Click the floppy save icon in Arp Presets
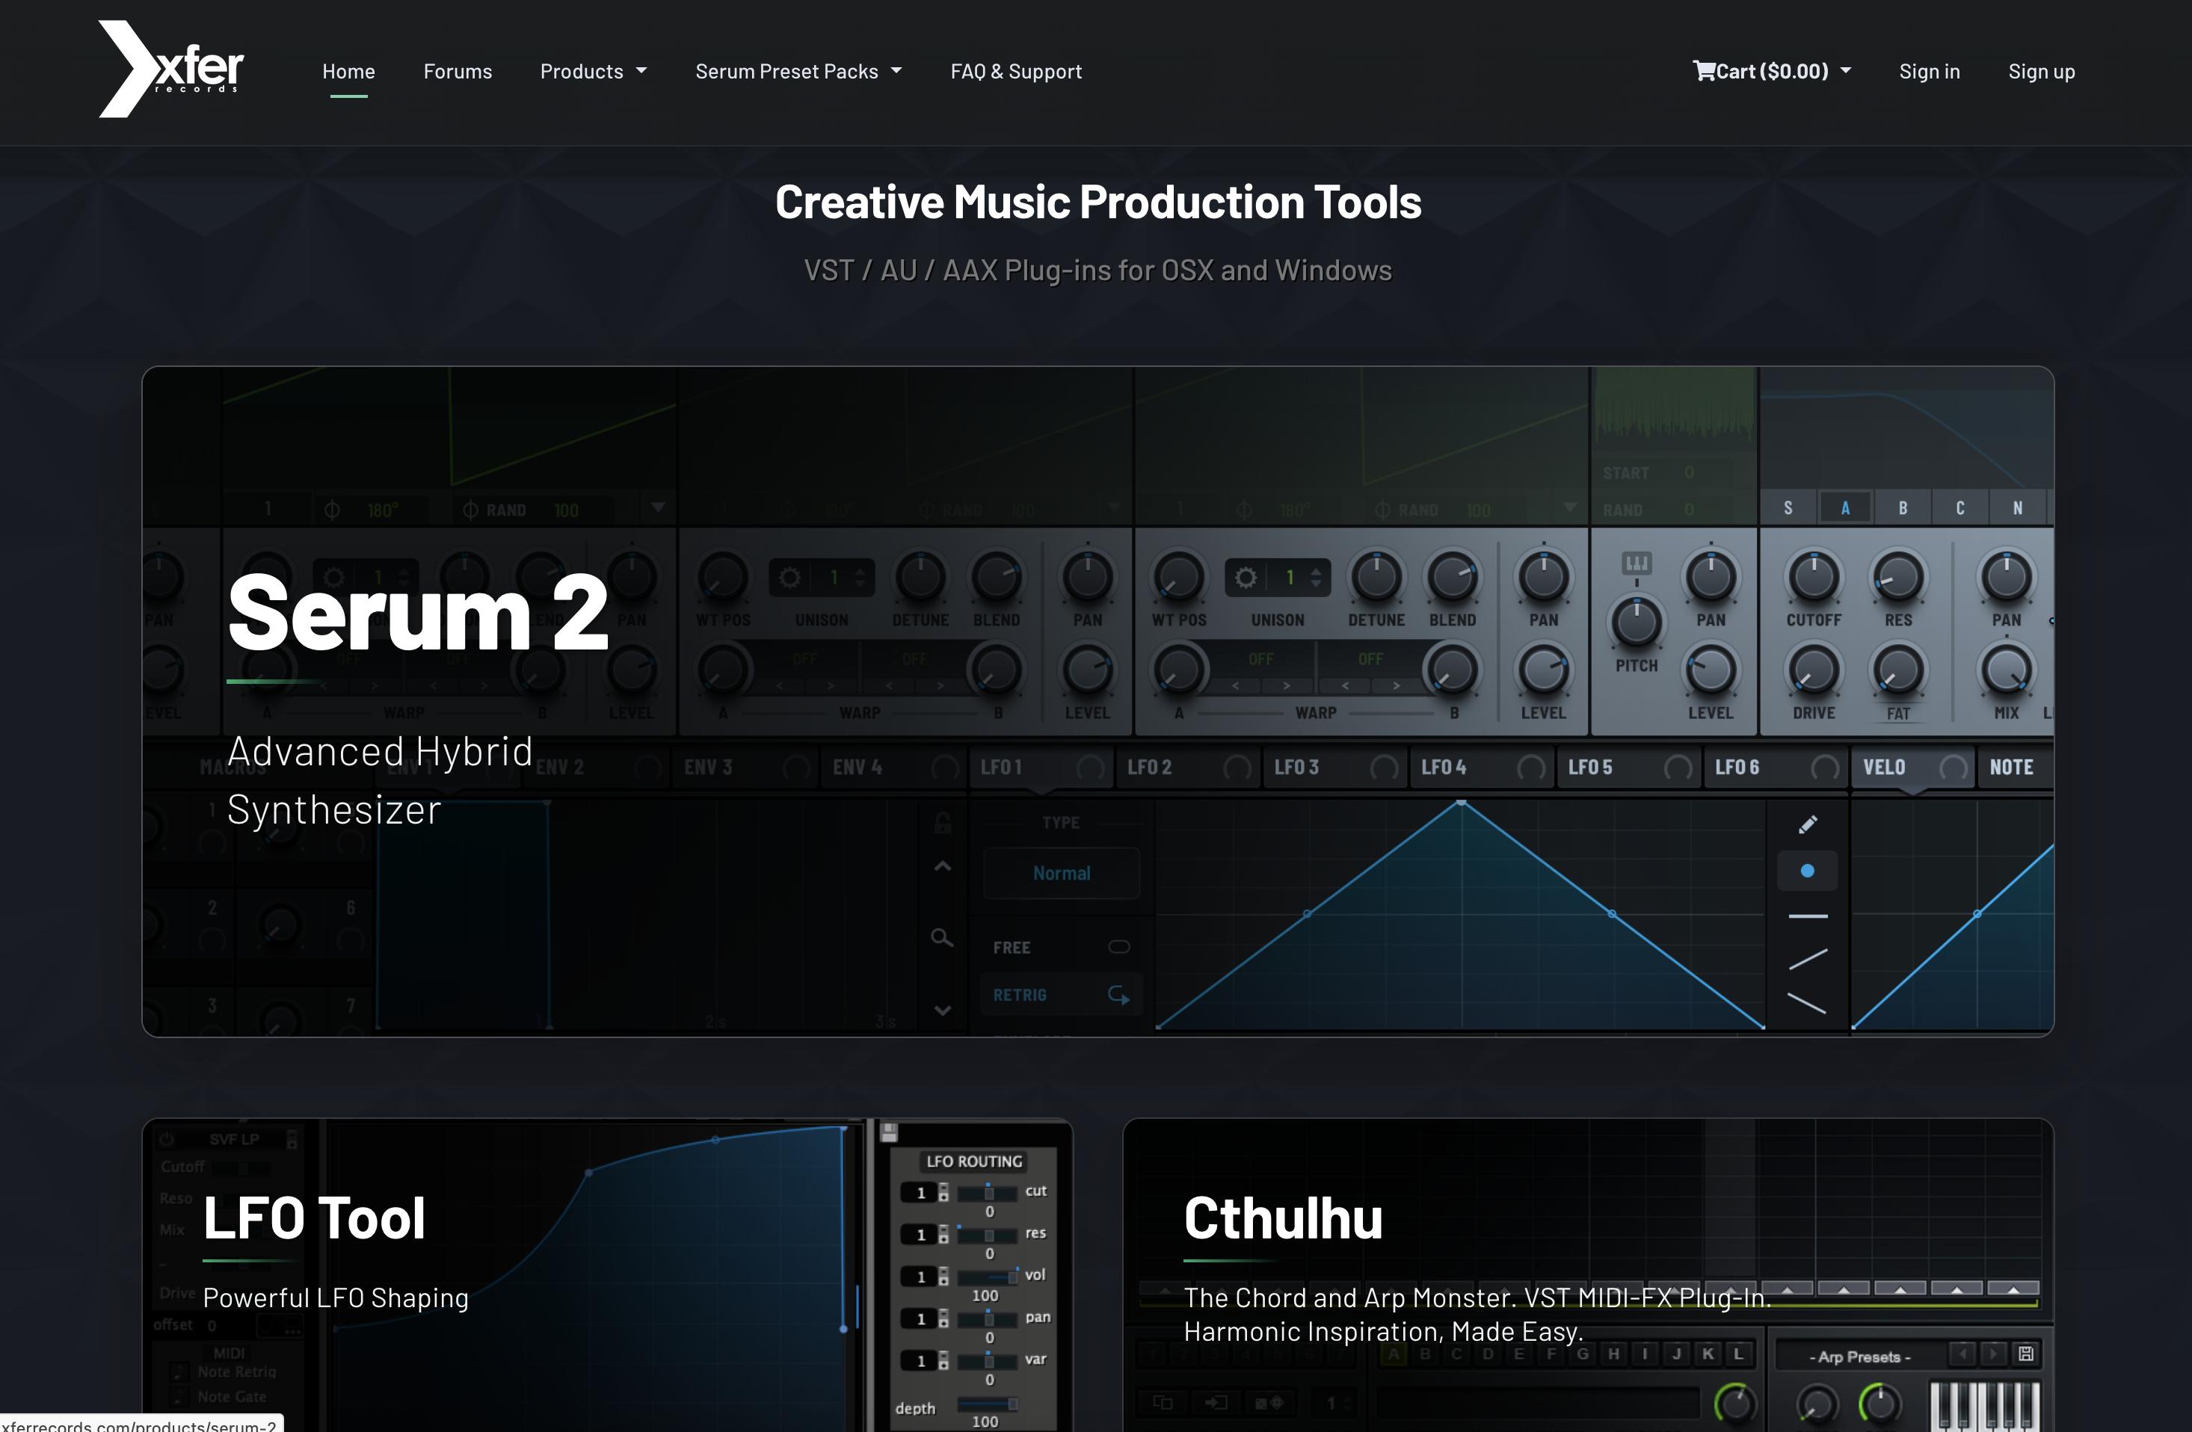This screenshot has height=1432, width=2192. tap(2025, 1354)
